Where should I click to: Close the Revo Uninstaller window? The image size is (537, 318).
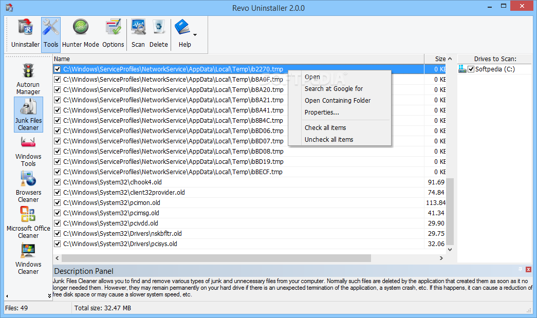point(522,6)
